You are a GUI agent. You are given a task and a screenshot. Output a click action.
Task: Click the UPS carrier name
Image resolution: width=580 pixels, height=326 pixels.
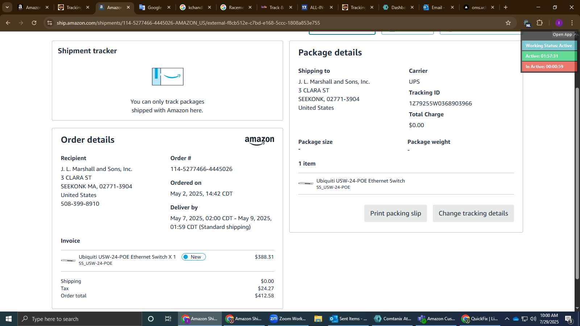pyautogui.click(x=414, y=82)
